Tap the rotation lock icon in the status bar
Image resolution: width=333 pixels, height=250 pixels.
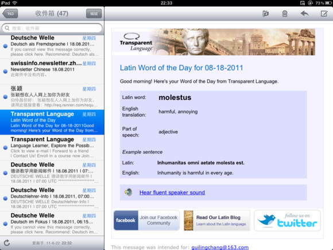[x=310, y=3]
